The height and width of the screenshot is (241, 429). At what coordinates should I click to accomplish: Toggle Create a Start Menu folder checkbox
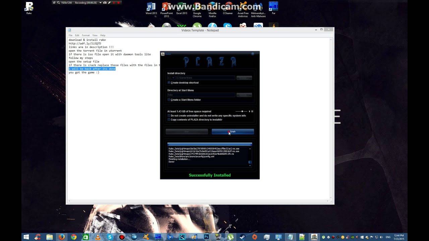click(x=169, y=100)
